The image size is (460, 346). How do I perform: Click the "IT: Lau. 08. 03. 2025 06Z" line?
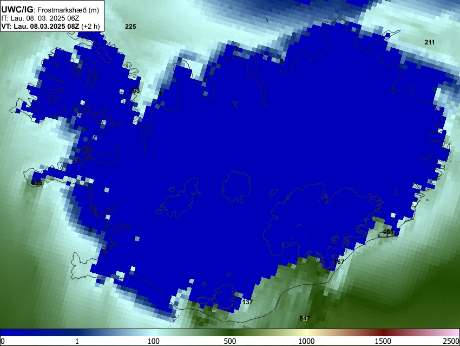click(40, 18)
